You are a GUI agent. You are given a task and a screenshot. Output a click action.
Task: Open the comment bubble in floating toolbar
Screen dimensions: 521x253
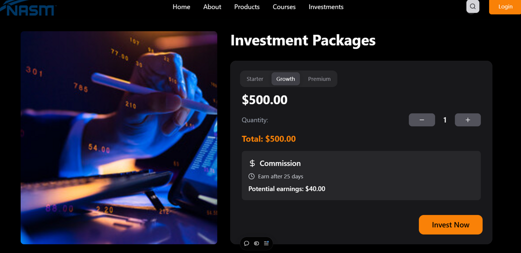[x=247, y=243]
